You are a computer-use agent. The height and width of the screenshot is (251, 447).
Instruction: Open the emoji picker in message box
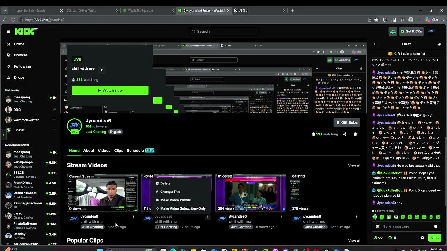coord(435,227)
